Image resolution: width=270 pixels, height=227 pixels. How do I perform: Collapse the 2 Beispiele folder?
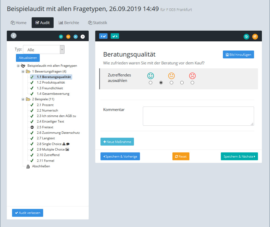[x=23, y=99]
